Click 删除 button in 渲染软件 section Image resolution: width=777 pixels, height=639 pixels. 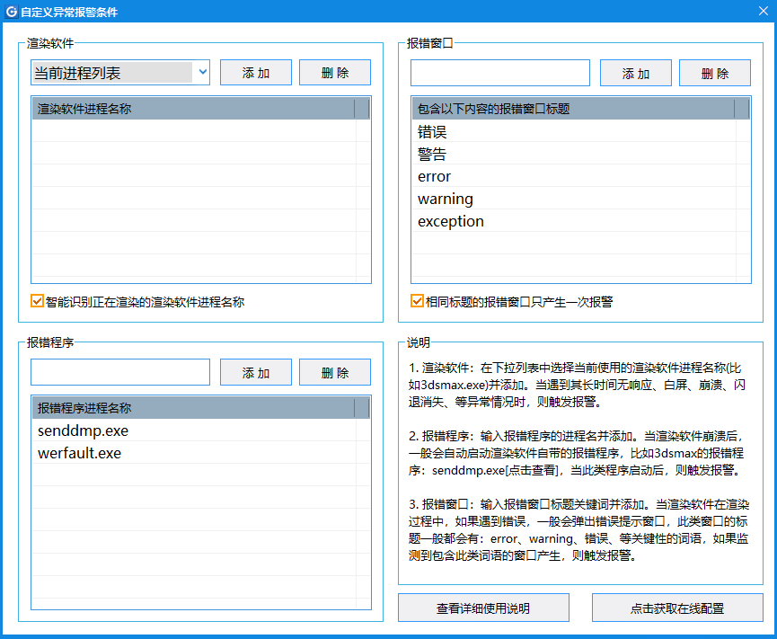coord(335,73)
